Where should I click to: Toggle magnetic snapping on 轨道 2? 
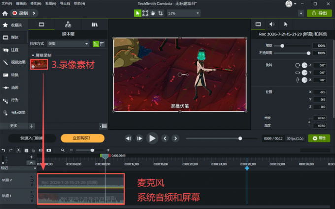tap(32, 180)
